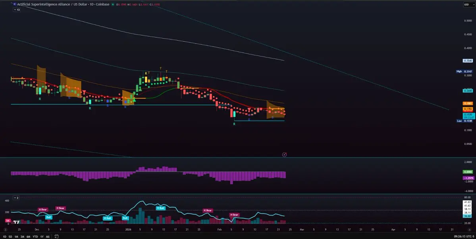The height and width of the screenshot is (239, 476).
Task: Click the TradingView logo in lower pane
Action: click(x=17, y=222)
